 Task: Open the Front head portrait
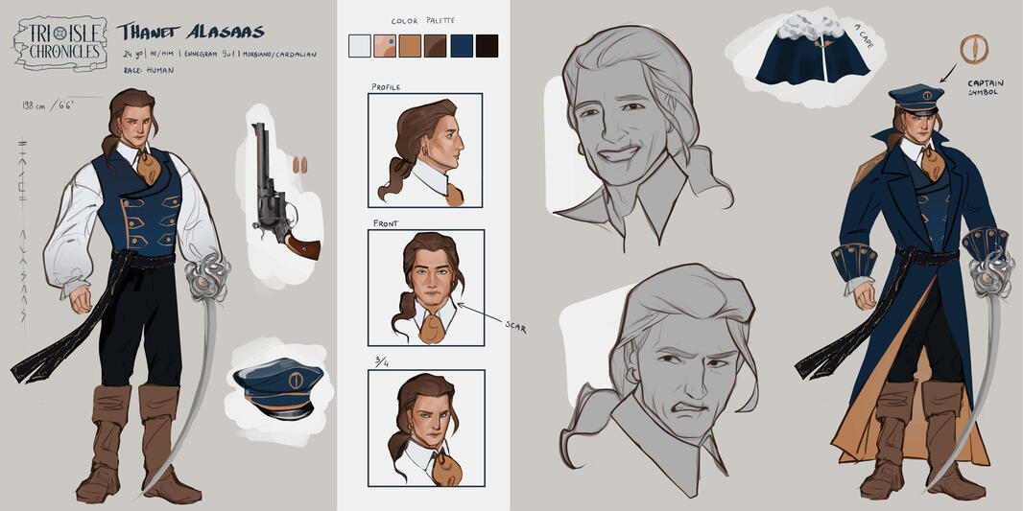point(426,288)
